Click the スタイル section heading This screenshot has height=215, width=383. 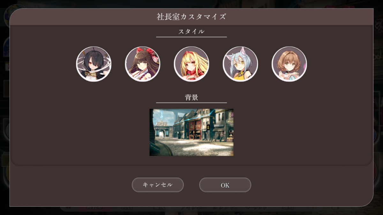[191, 32]
